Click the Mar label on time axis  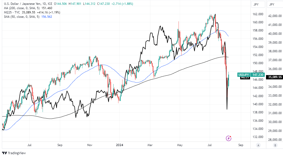[x=150, y=145]
